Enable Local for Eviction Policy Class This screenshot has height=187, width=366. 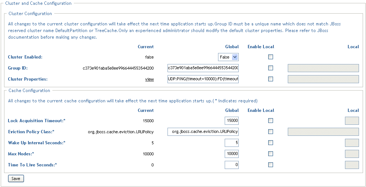271,131
